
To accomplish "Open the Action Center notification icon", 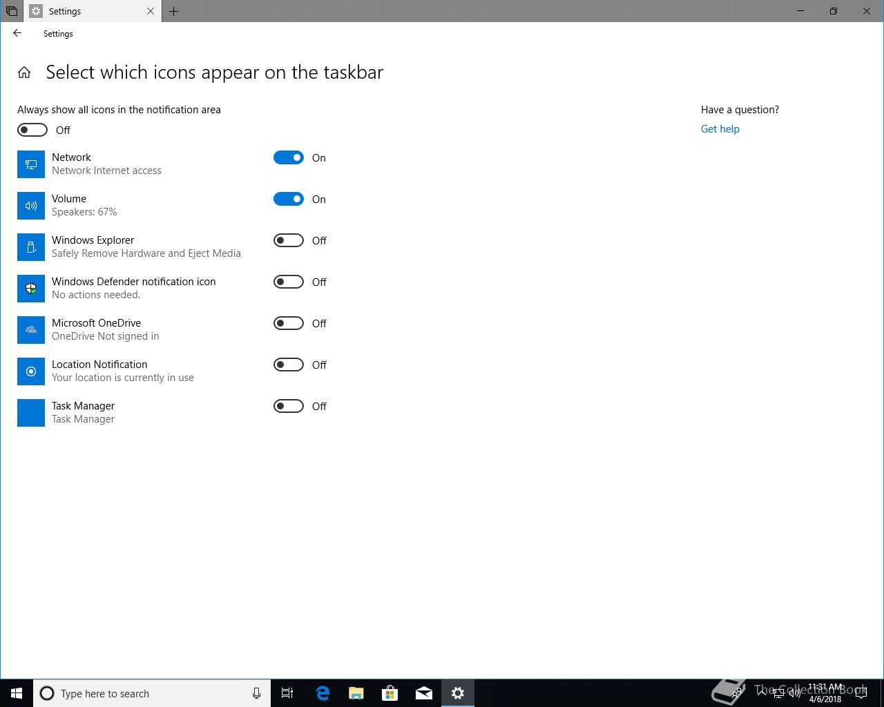I will [x=862, y=693].
